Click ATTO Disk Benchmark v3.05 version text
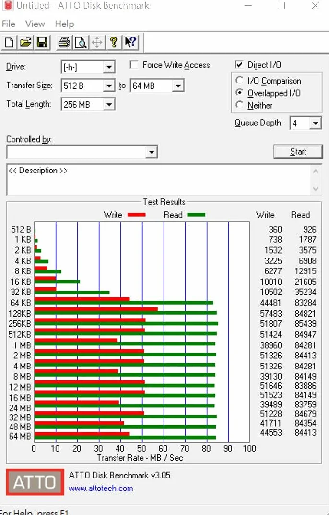The width and height of the screenshot is (329, 515). [x=120, y=475]
